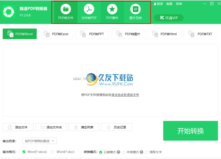
Task: Open 历史记录 history button
Action: tap(117, 127)
